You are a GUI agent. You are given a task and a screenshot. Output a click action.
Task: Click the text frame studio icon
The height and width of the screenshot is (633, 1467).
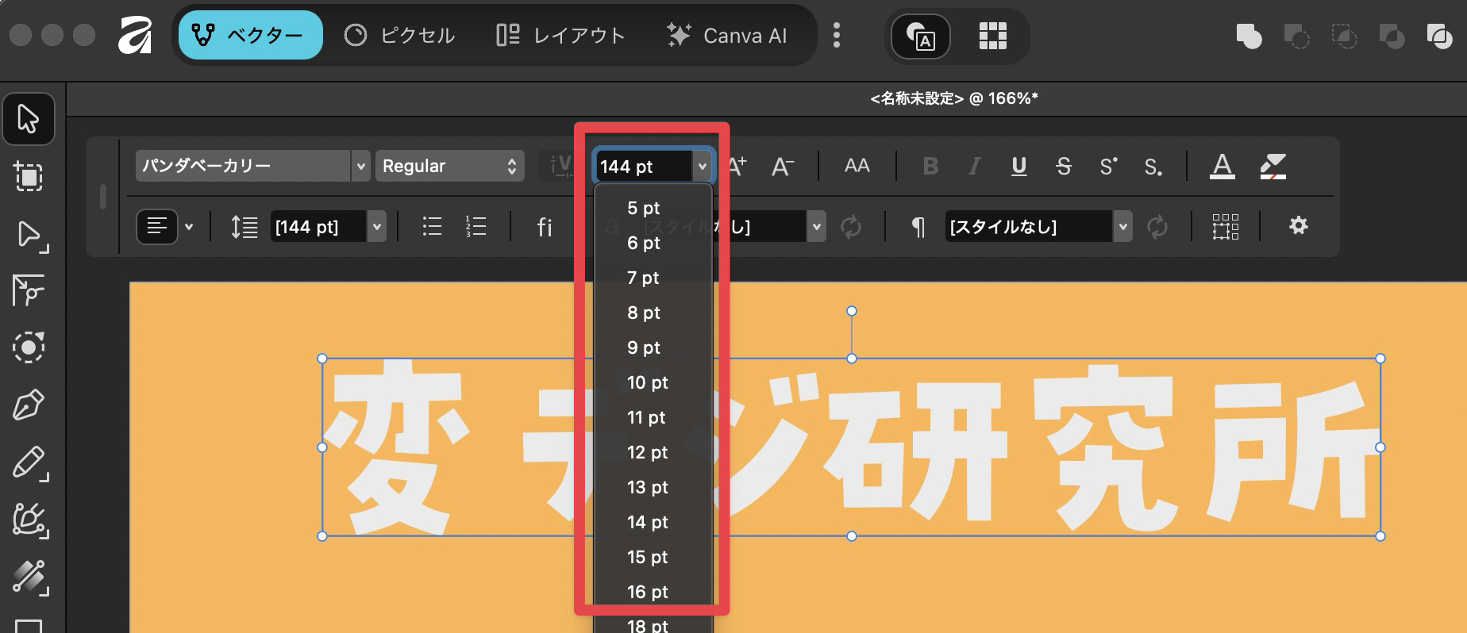tap(921, 36)
